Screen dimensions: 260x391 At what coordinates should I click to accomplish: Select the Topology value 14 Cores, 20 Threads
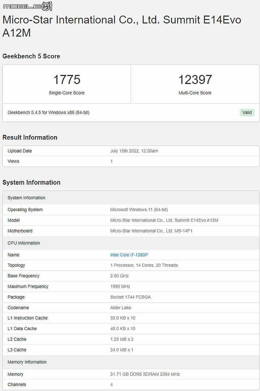[144, 265]
